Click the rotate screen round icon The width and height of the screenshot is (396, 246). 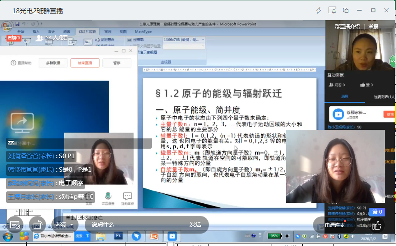37,225
